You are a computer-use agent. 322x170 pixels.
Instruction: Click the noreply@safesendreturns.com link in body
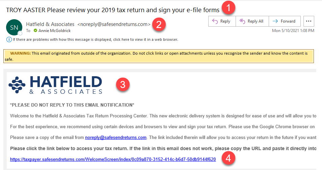[x=116, y=137]
